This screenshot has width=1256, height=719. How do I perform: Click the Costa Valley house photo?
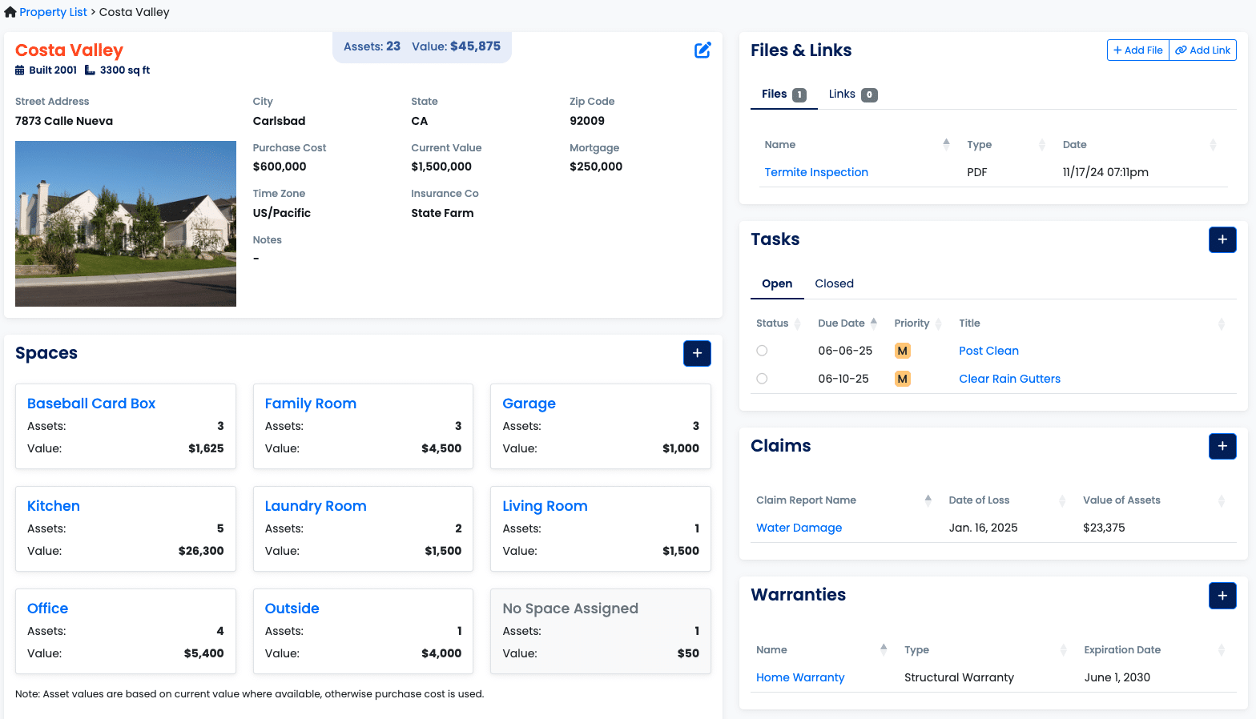[126, 223]
